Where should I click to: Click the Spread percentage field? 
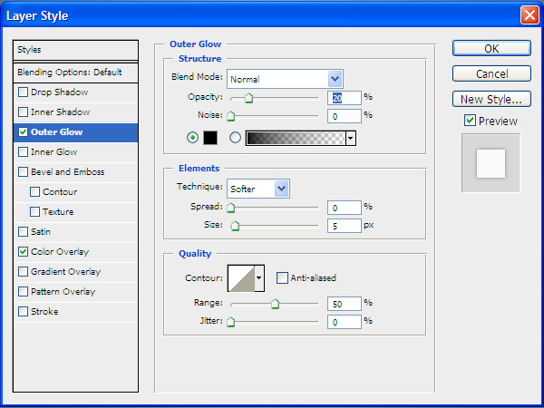(345, 208)
